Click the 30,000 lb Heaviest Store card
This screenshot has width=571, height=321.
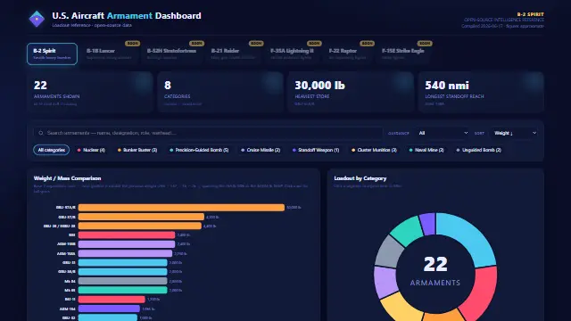[x=351, y=92]
